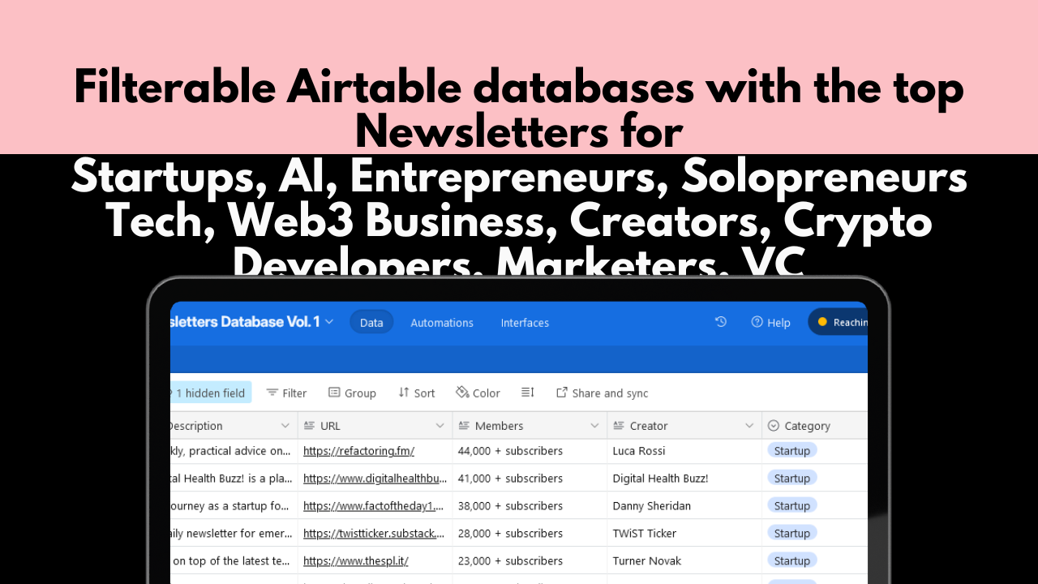Open the refactoring.fm link

(359, 451)
